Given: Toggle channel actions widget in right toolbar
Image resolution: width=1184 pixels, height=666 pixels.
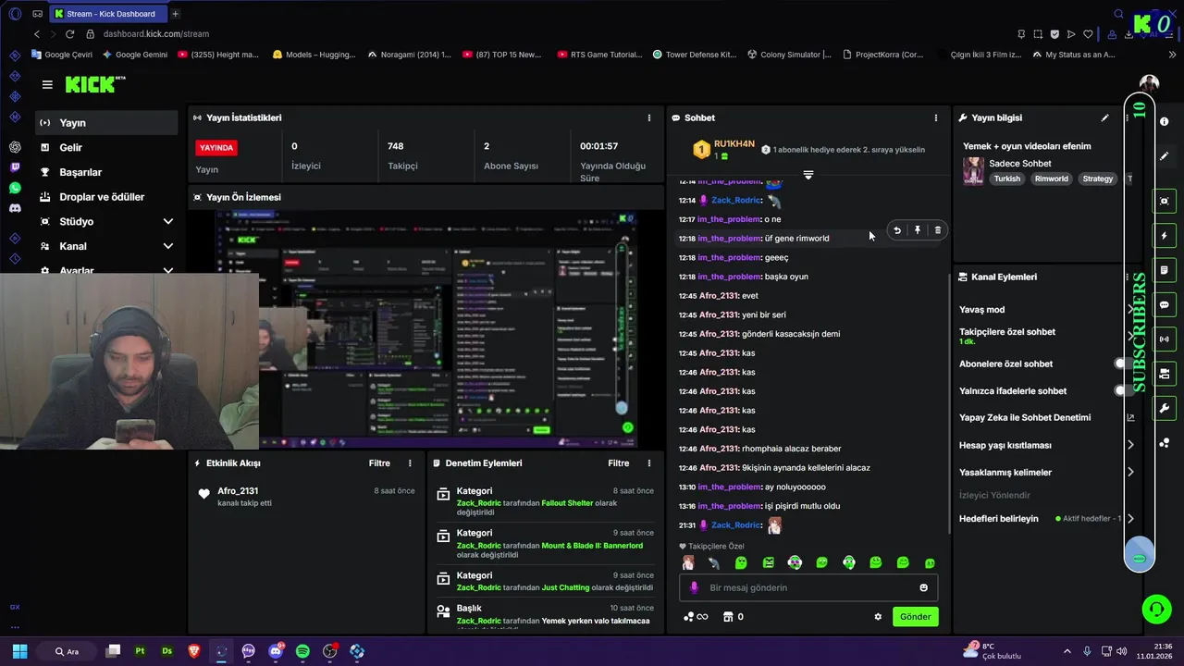Looking at the screenshot, I should [1164, 374].
